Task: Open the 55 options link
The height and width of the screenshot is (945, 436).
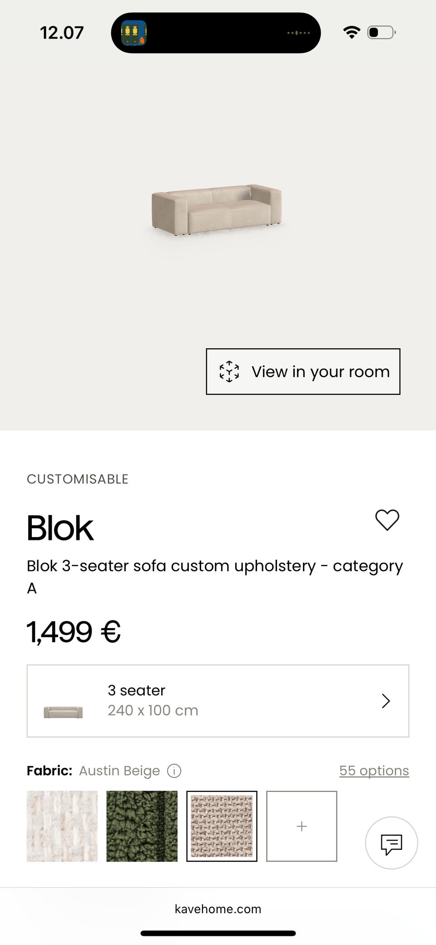Action: point(374,771)
